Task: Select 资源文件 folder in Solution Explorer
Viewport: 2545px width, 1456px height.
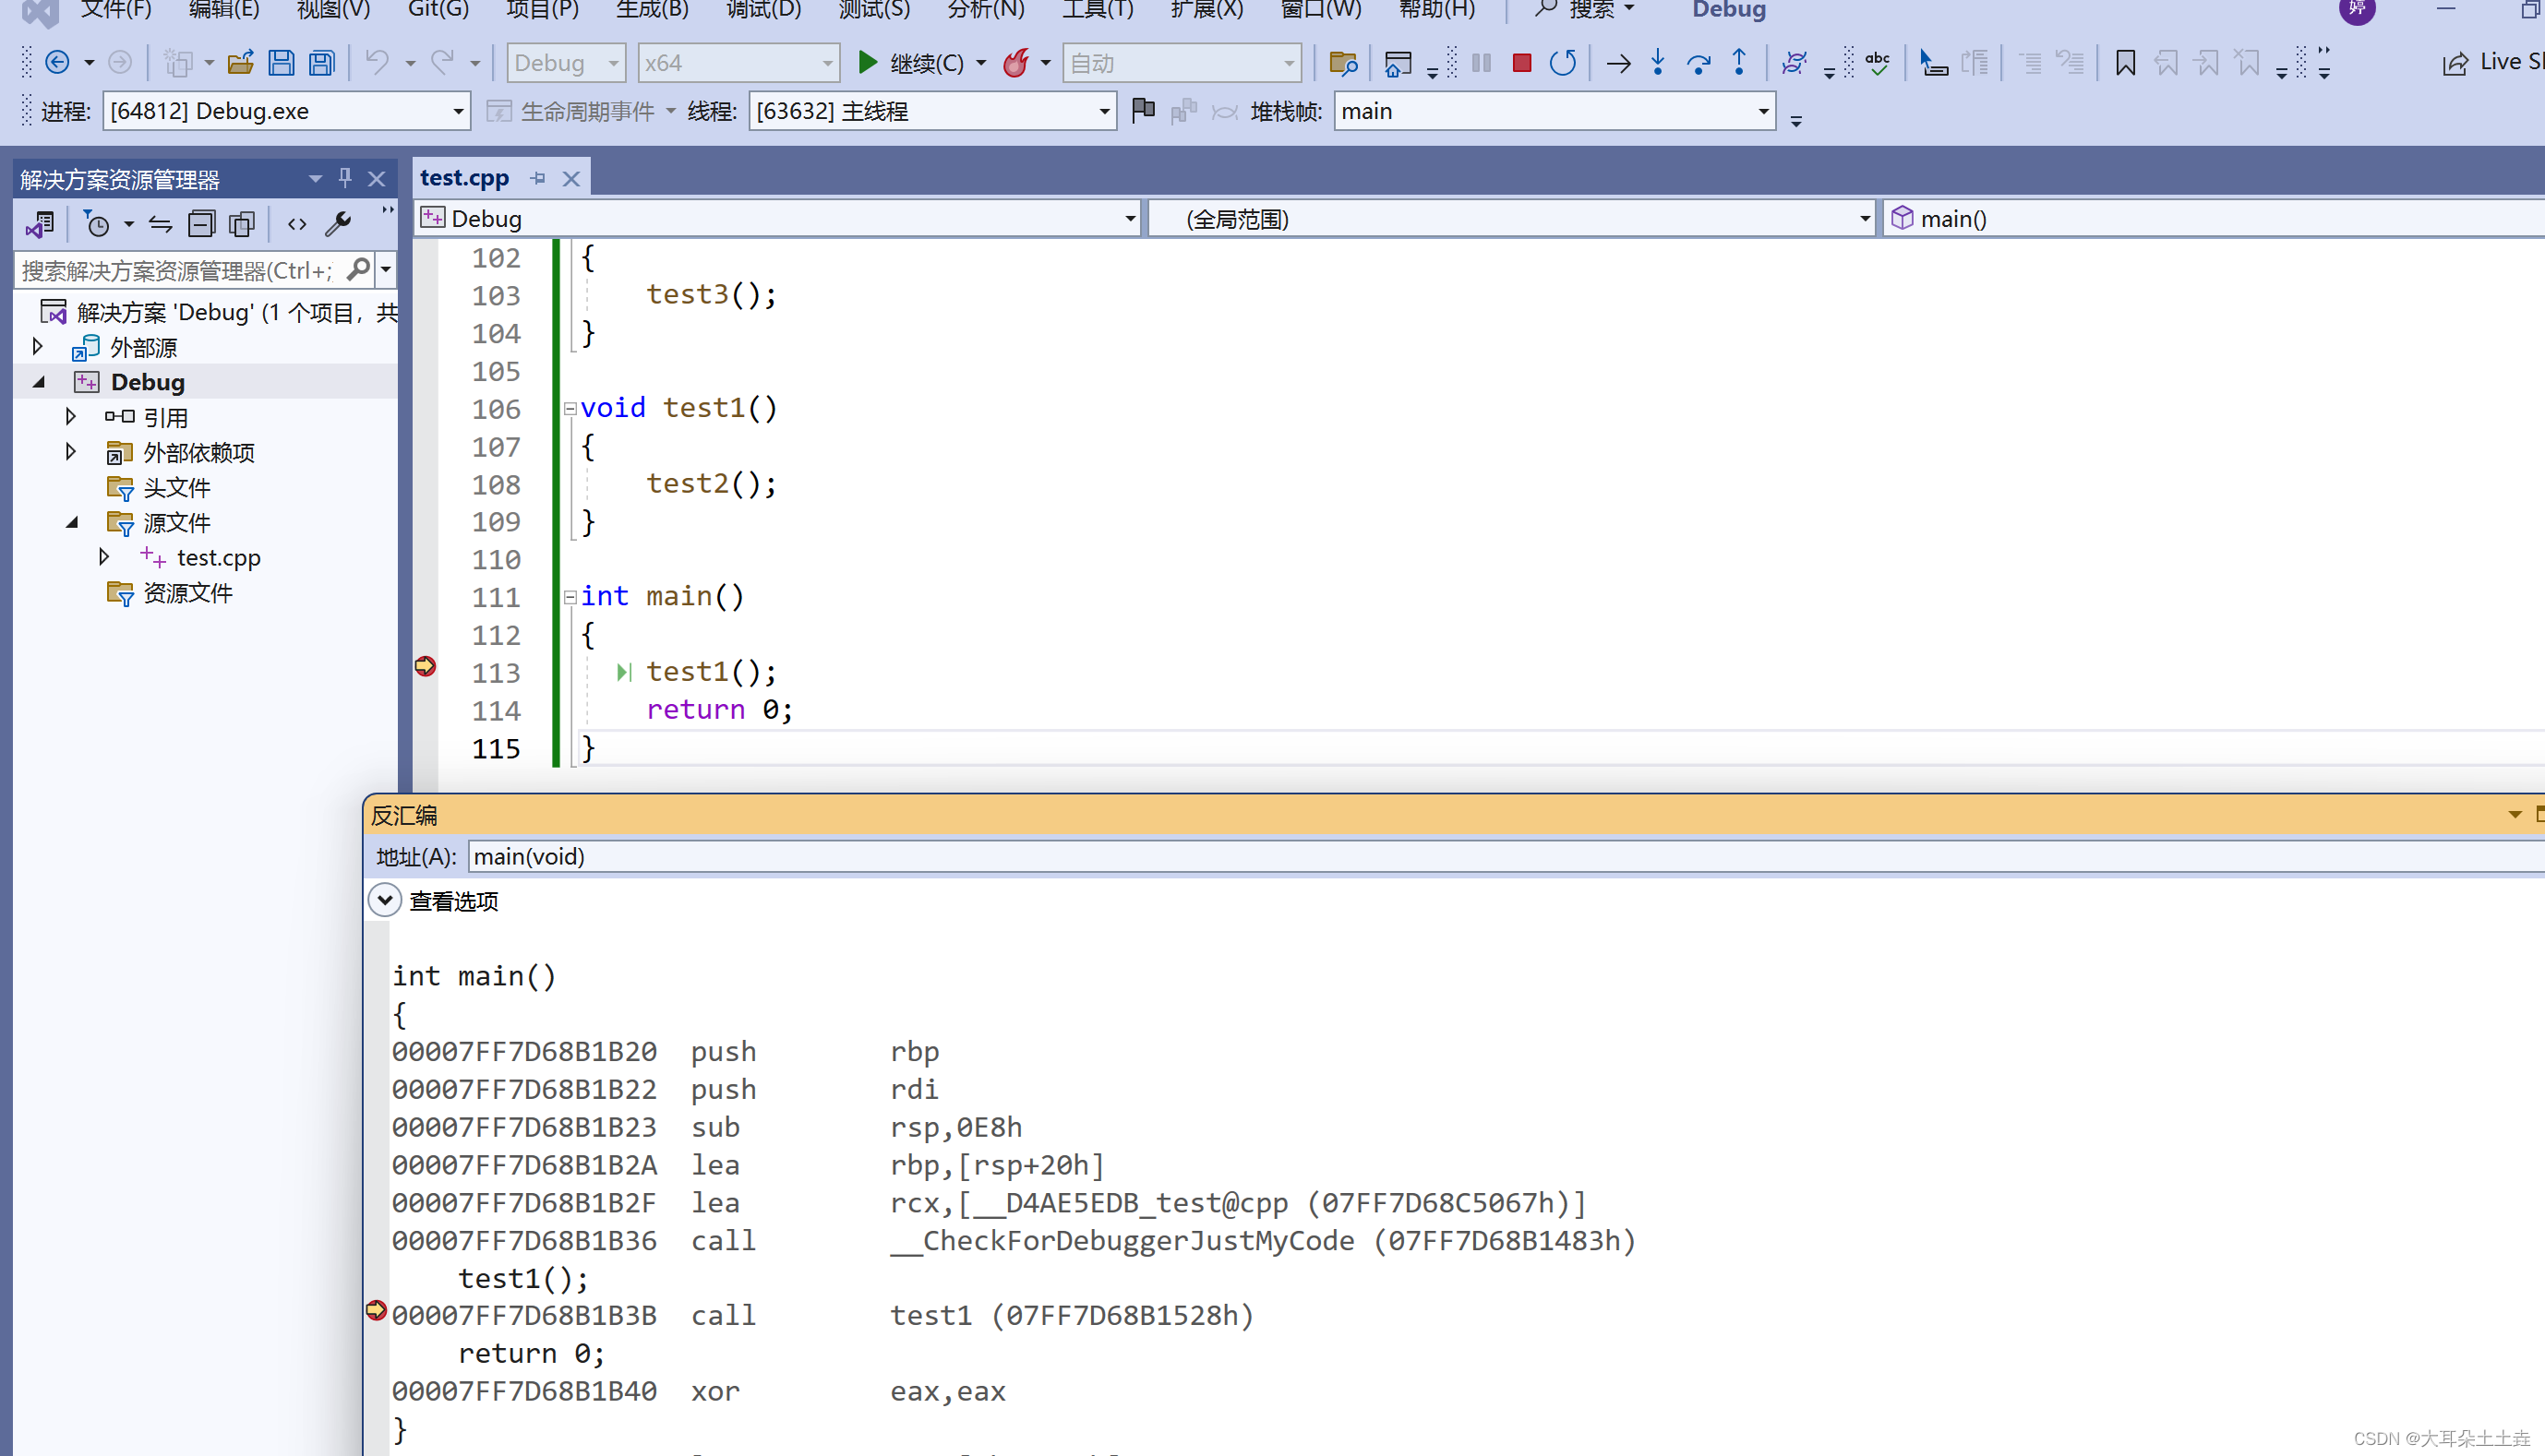Action: pyautogui.click(x=188, y=593)
